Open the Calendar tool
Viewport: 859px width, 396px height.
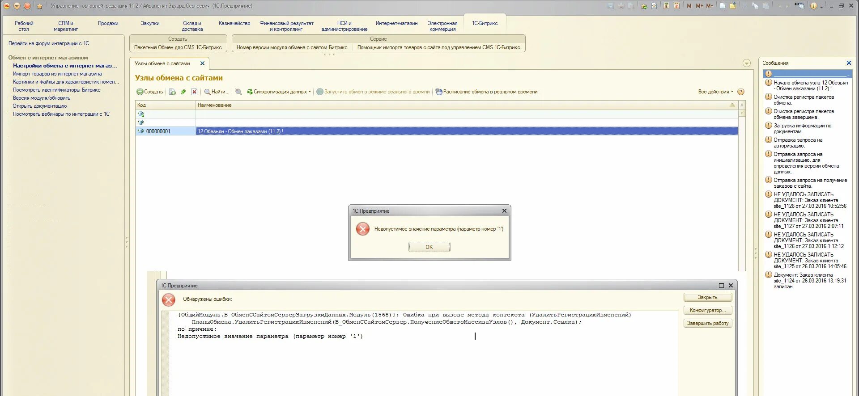point(676,6)
